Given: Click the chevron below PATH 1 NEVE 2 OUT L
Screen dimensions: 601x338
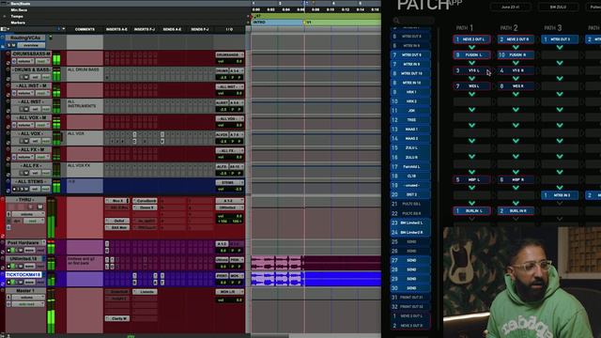Looking at the screenshot, I should tap(471, 47).
